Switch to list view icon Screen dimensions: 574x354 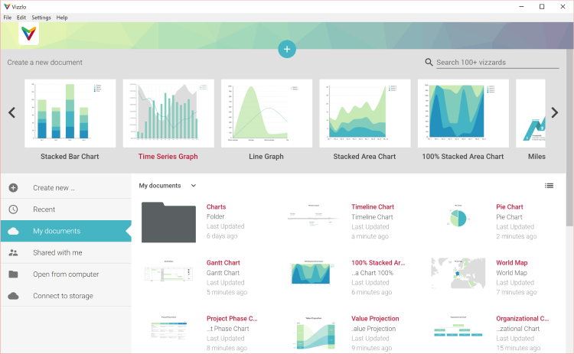click(549, 186)
